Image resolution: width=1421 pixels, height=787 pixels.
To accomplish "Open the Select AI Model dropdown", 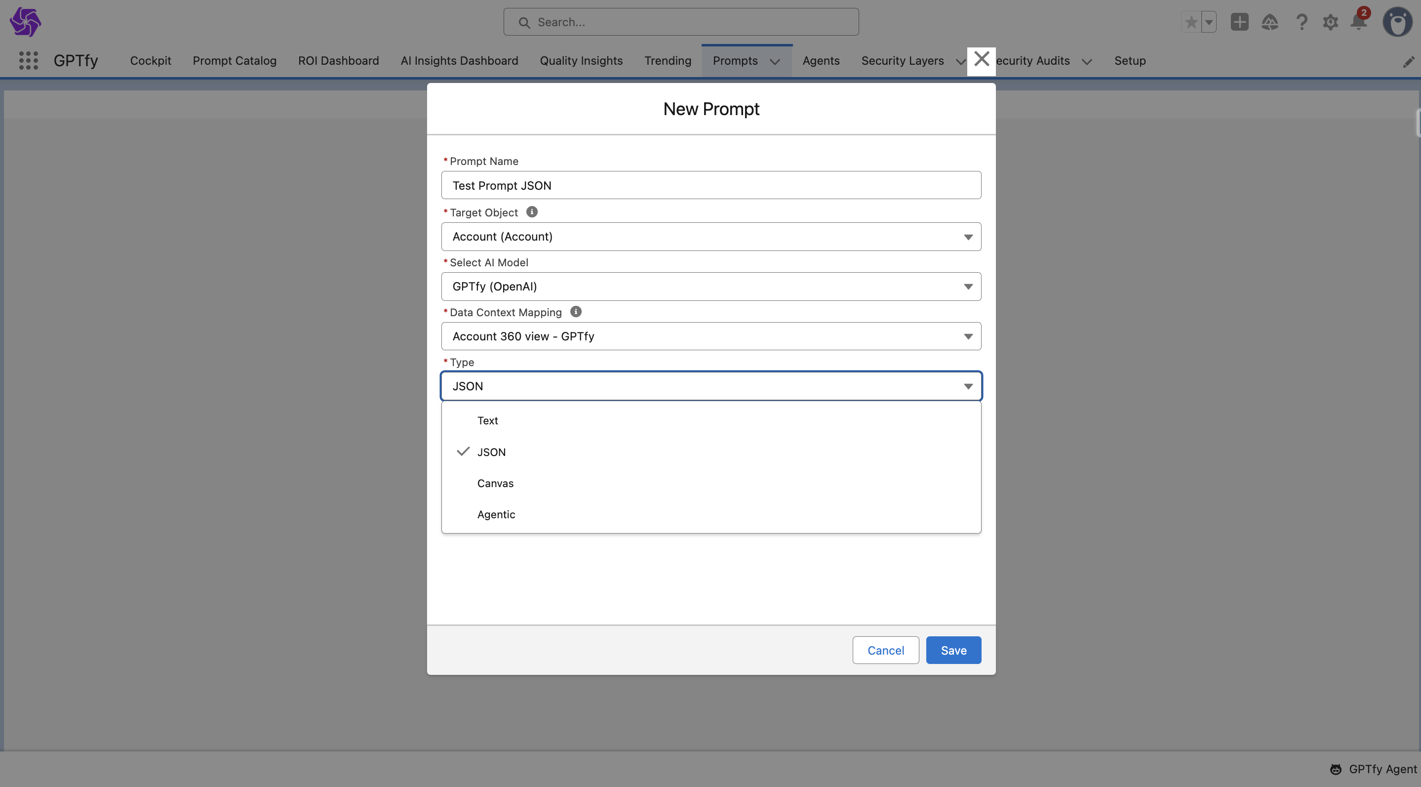I will pos(710,287).
